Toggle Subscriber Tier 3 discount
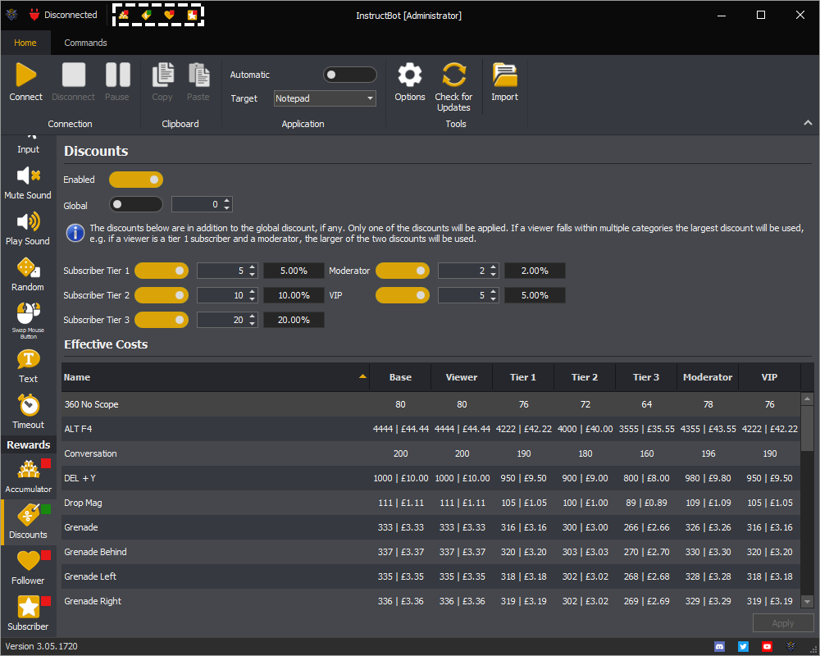Image resolution: width=820 pixels, height=656 pixels. (162, 320)
